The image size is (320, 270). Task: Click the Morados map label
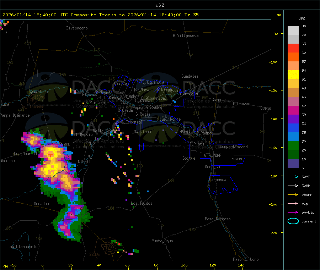pyautogui.click(x=41, y=204)
